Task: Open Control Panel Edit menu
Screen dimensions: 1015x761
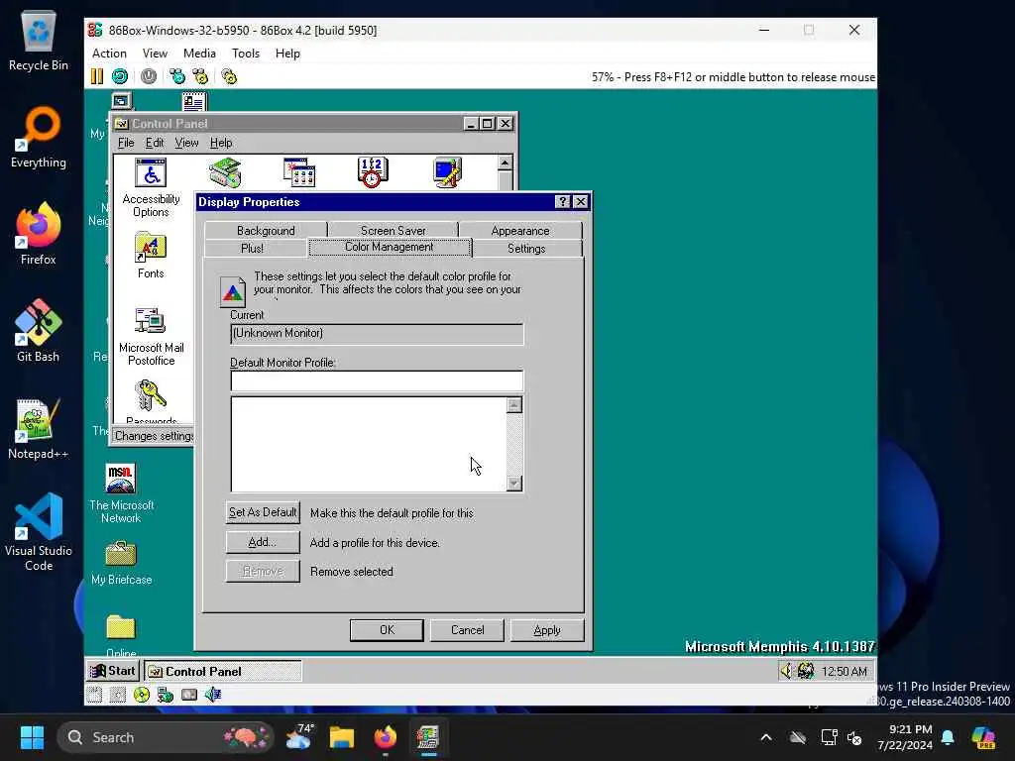Action: (x=154, y=143)
